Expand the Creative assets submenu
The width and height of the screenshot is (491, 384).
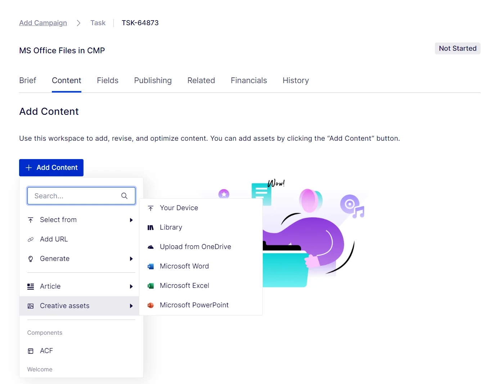131,306
